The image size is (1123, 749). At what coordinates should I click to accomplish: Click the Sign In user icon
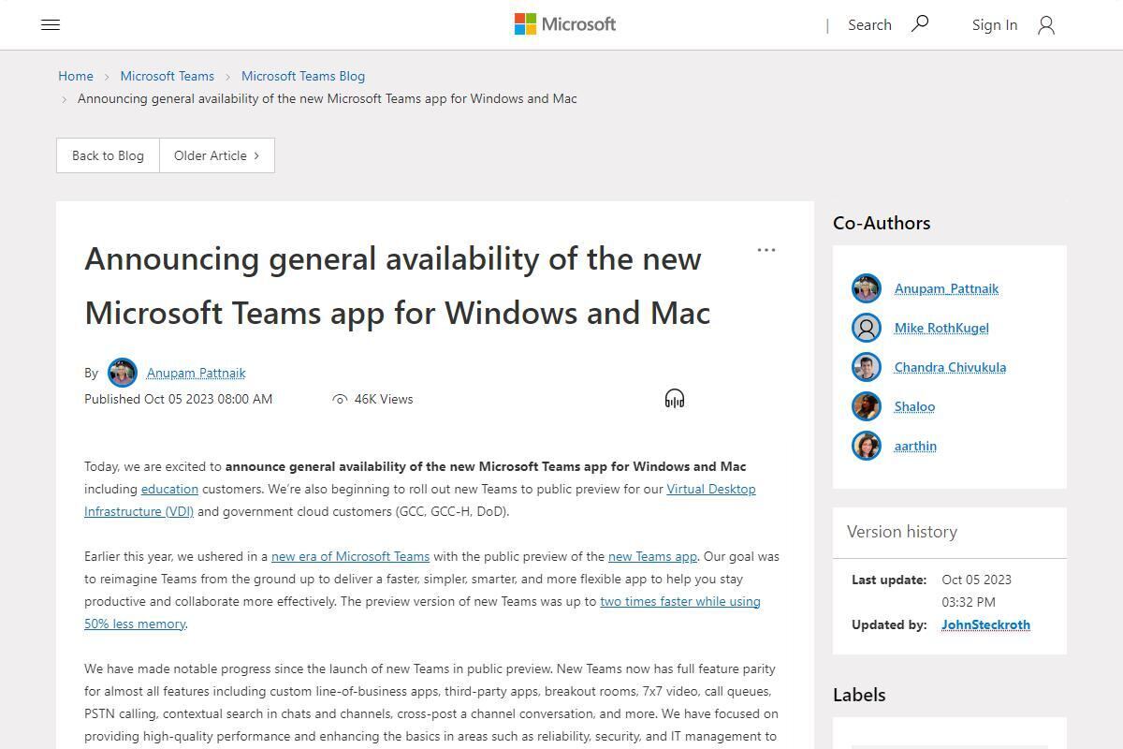pos(1046,25)
